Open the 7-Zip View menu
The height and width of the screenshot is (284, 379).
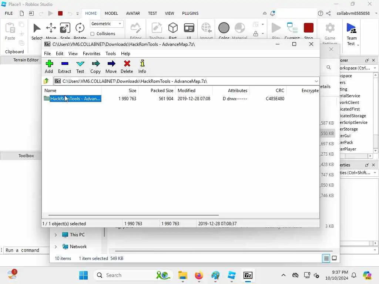pos(73,54)
